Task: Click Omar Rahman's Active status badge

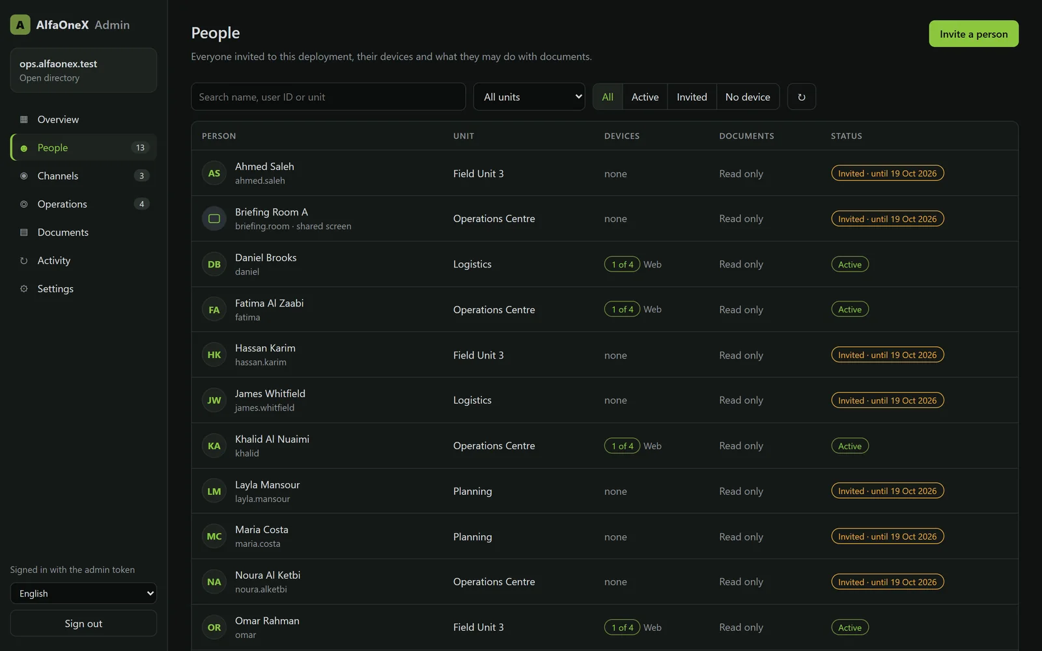Action: pos(850,628)
